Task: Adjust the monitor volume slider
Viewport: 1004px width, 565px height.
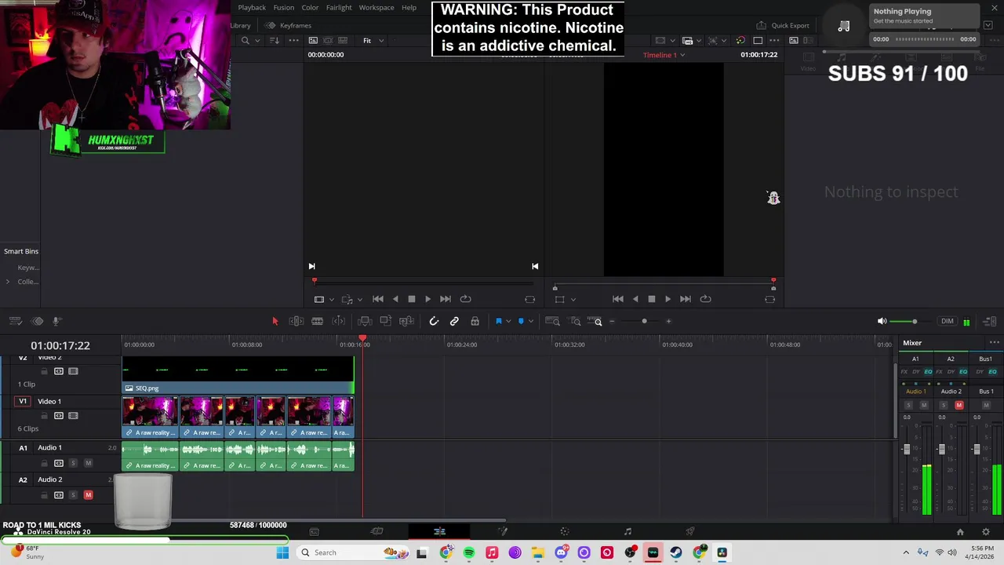Action: (914, 321)
